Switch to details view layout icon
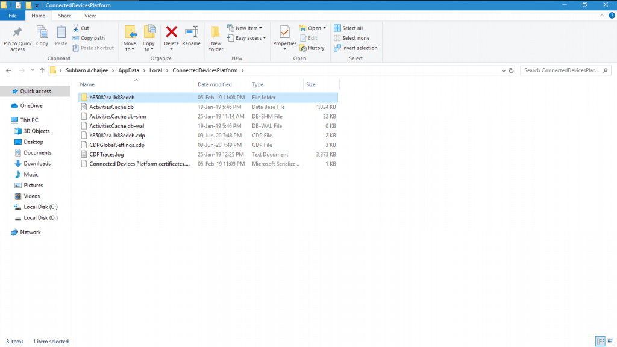 click(600, 342)
